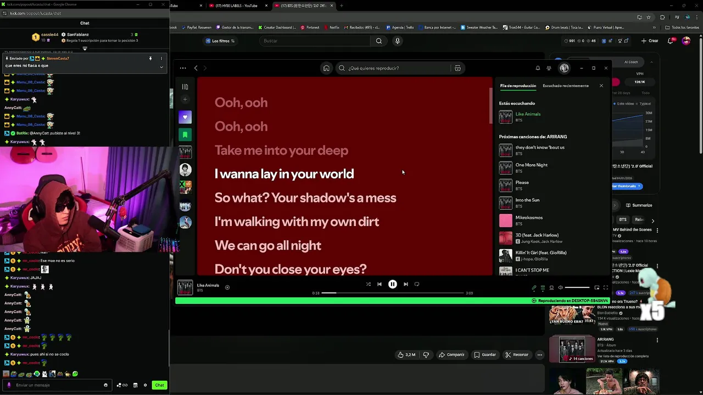Open emoji picker in chat input
Viewport: 703px width, 395px height.
pos(105,385)
